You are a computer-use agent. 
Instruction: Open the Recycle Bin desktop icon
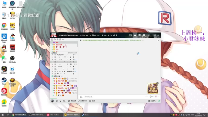click(x=4, y=15)
